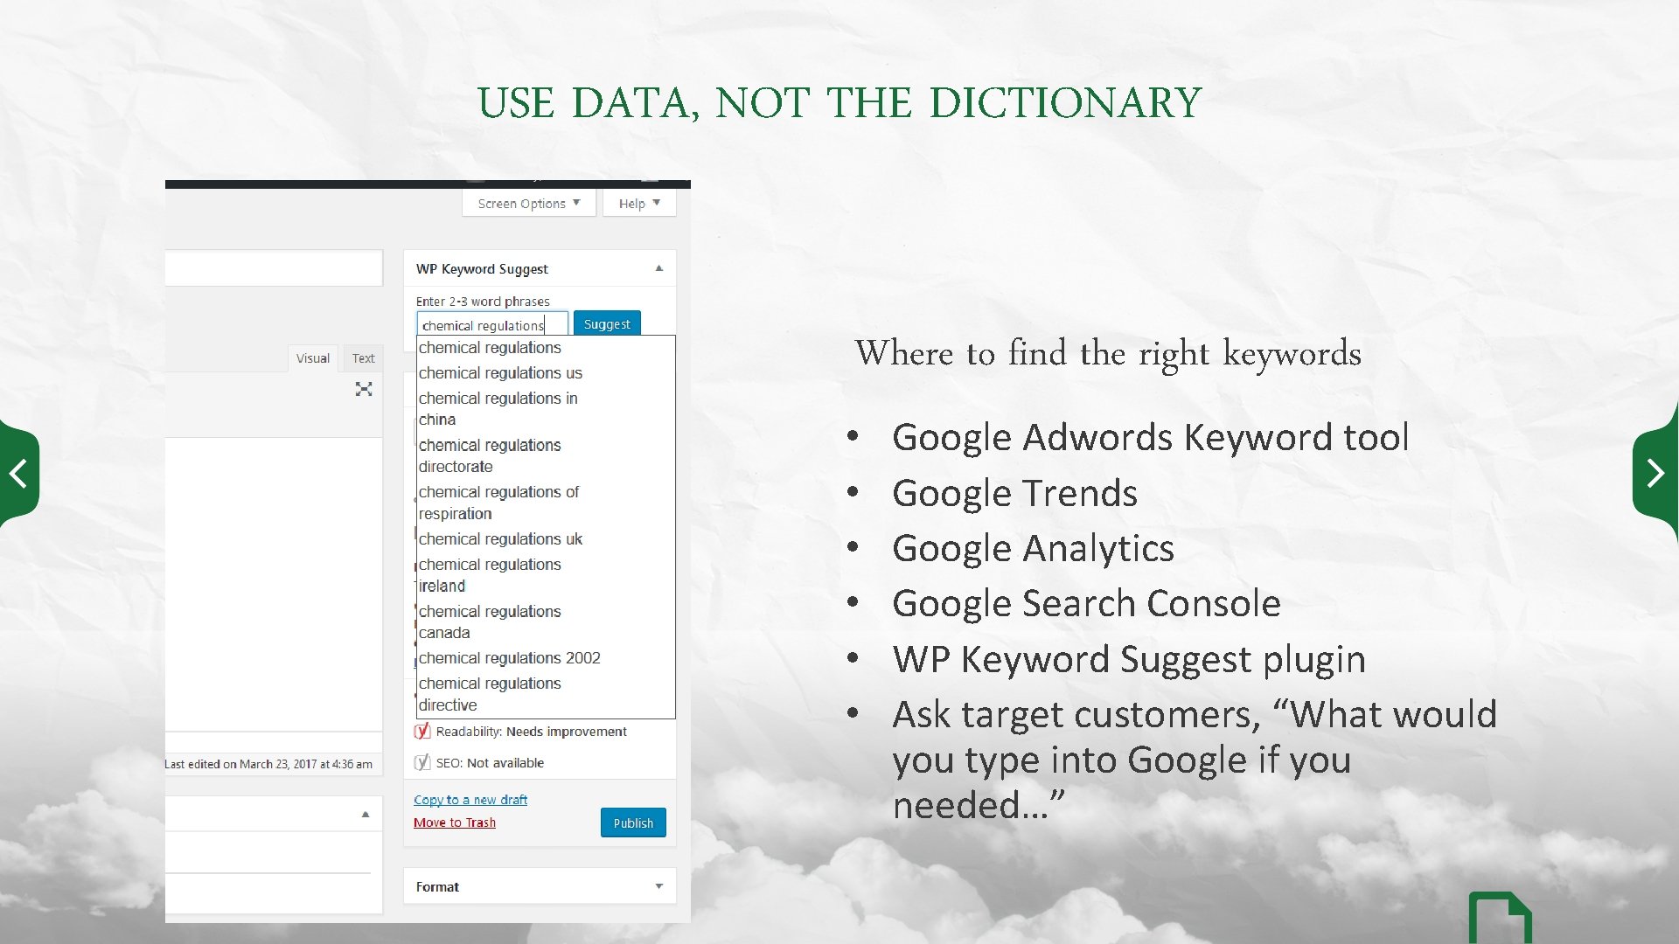Click the fullscreen/distraction-free editor icon
Viewport: 1679px width, 944px height.
tap(362, 388)
